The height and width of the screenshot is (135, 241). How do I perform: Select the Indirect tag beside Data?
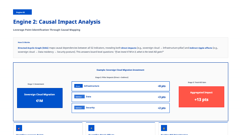(79, 97)
